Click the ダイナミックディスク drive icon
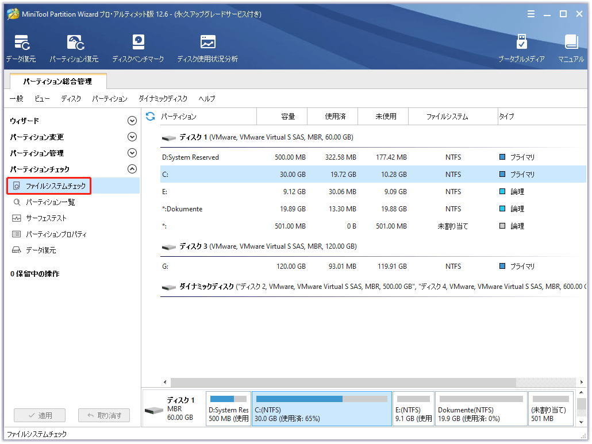Screen dimensions: 592x444 (x=169, y=287)
